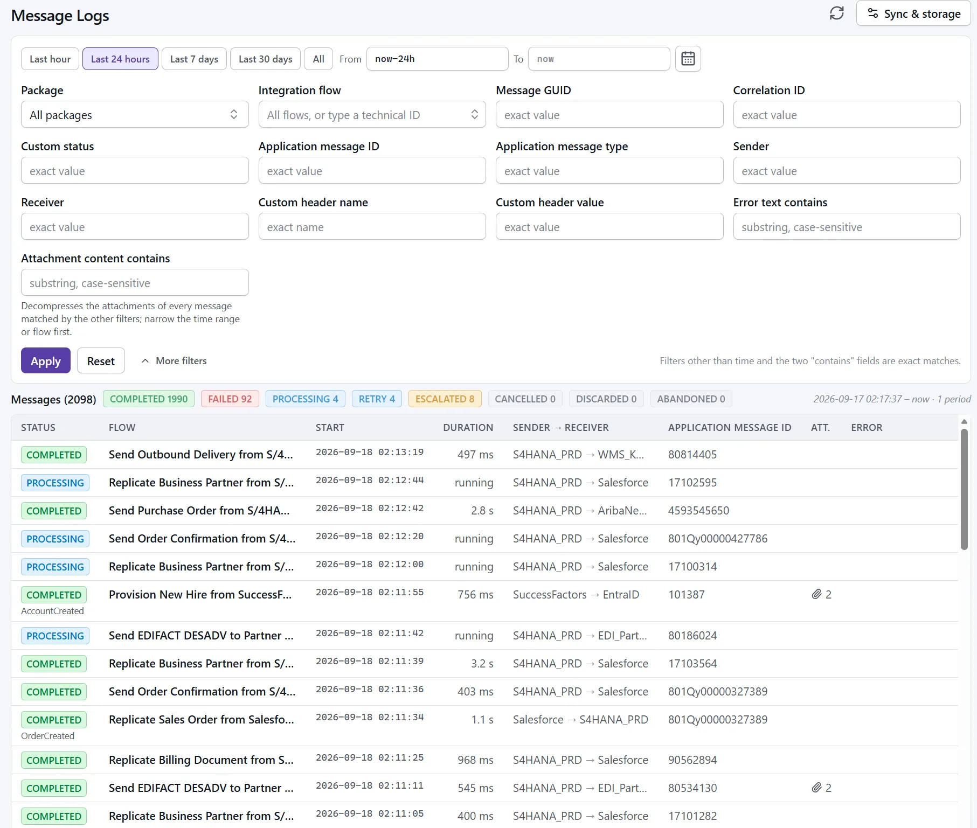Click the attachment paperclip on message 80534130
977x828 pixels.
point(816,788)
